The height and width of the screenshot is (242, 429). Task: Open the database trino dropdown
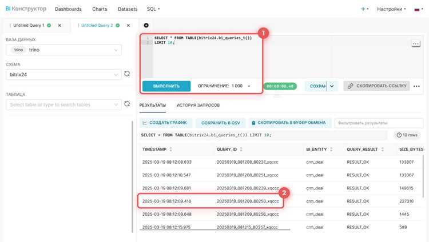pyautogui.click(x=63, y=50)
